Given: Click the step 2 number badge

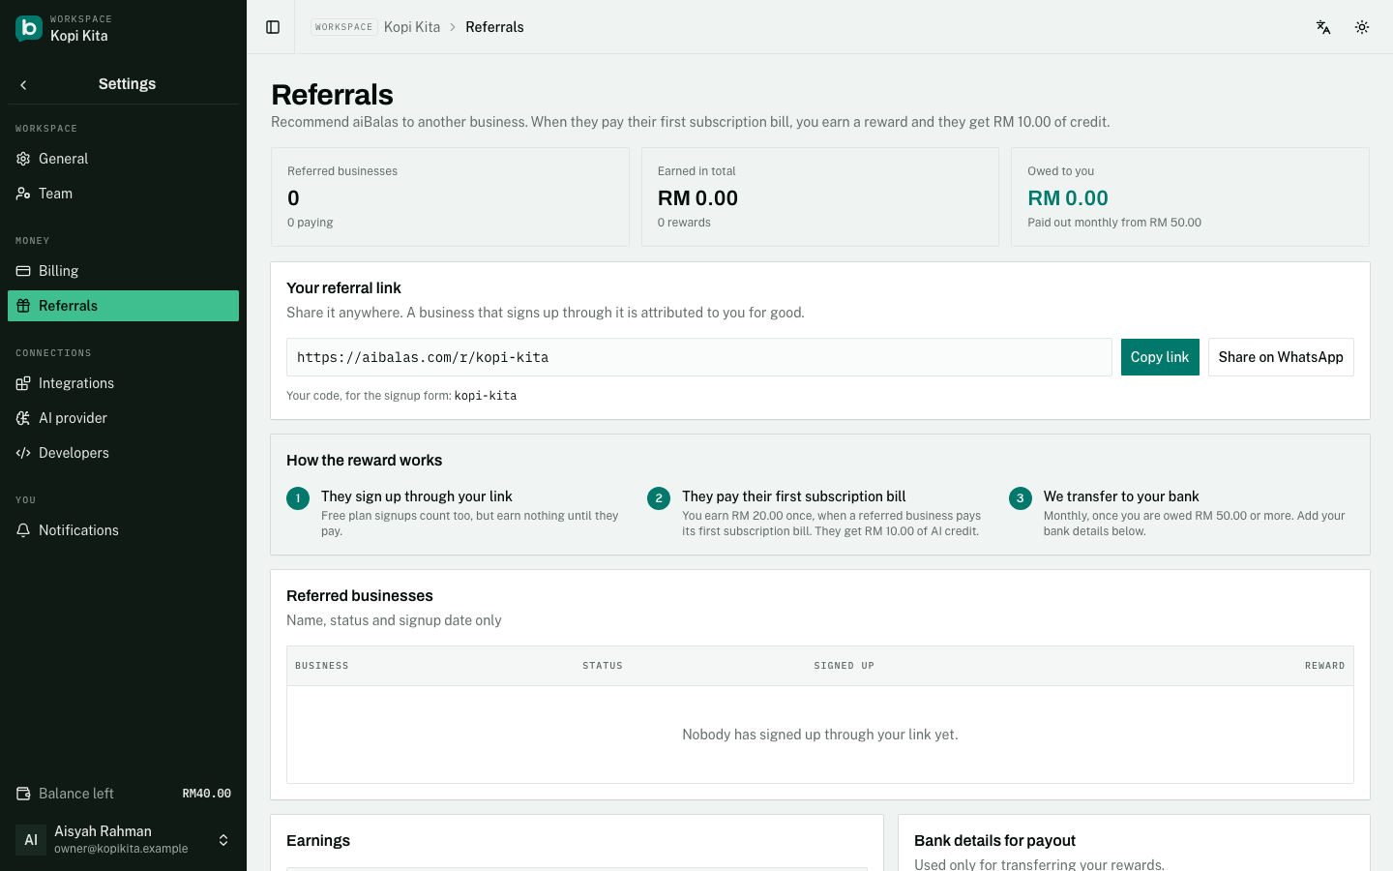Looking at the screenshot, I should (659, 498).
